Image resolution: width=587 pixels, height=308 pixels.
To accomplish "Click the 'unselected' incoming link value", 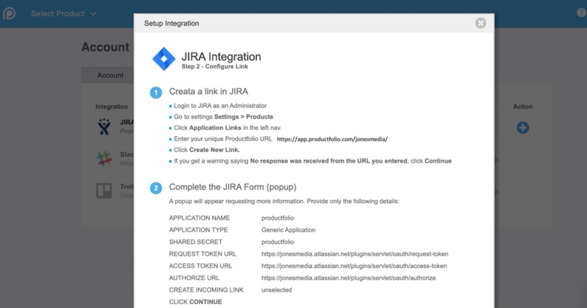I will coord(276,290).
